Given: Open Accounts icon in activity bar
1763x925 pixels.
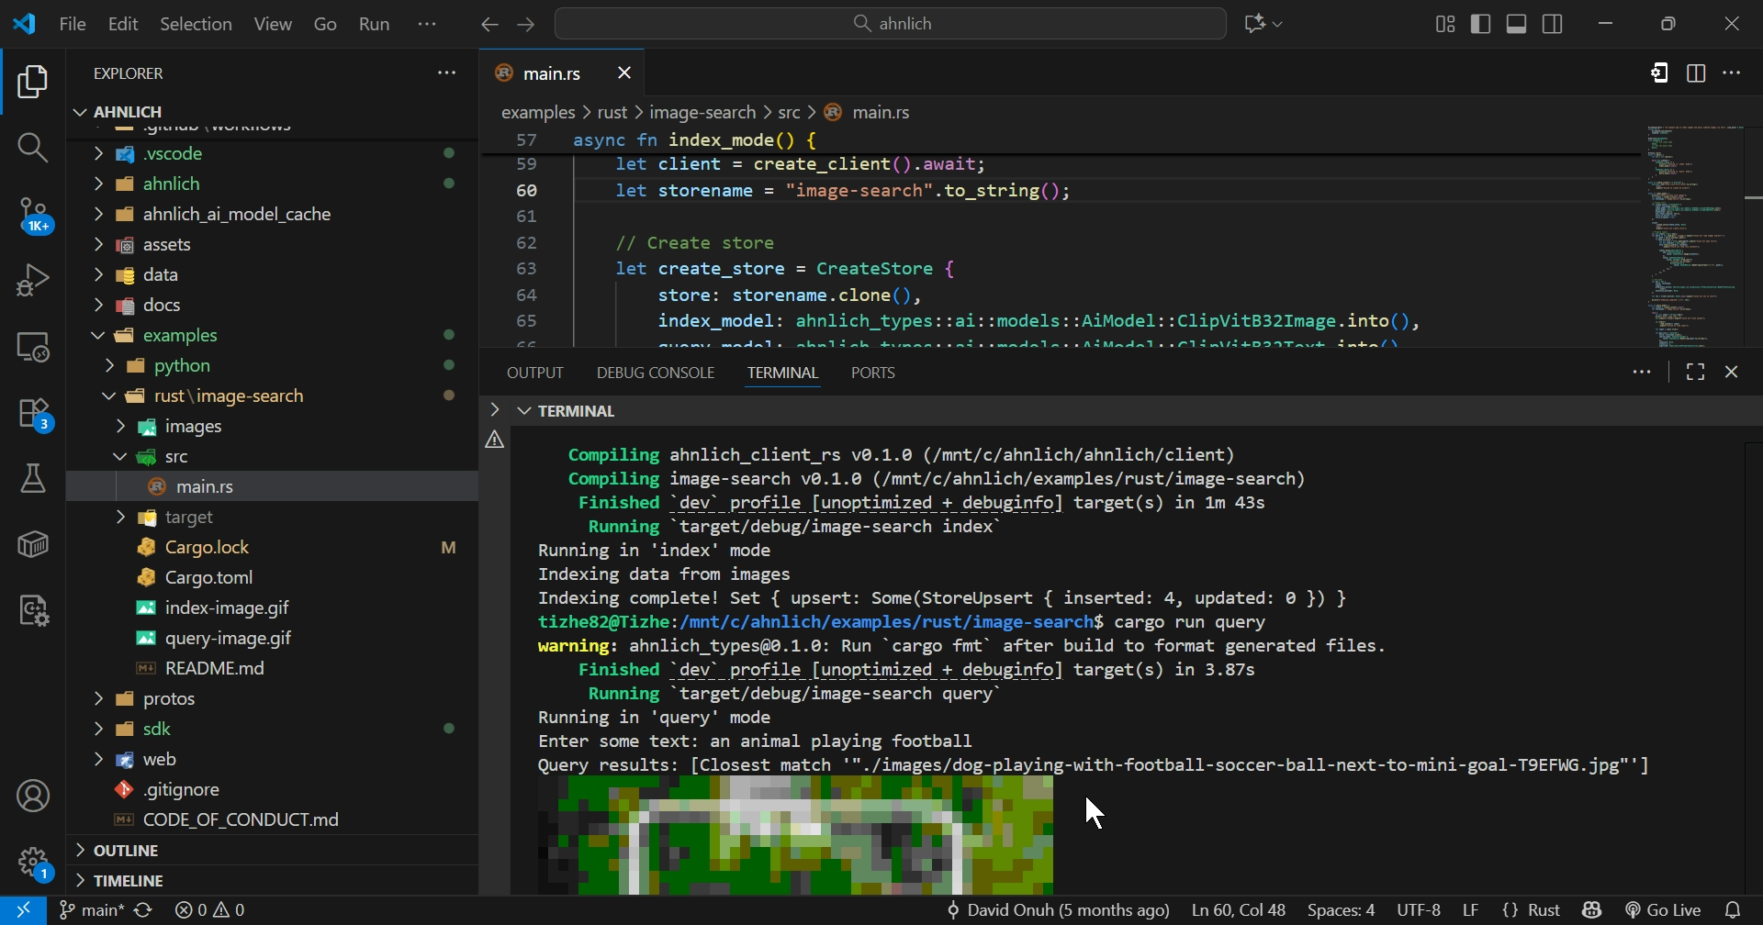Looking at the screenshot, I should tap(33, 796).
